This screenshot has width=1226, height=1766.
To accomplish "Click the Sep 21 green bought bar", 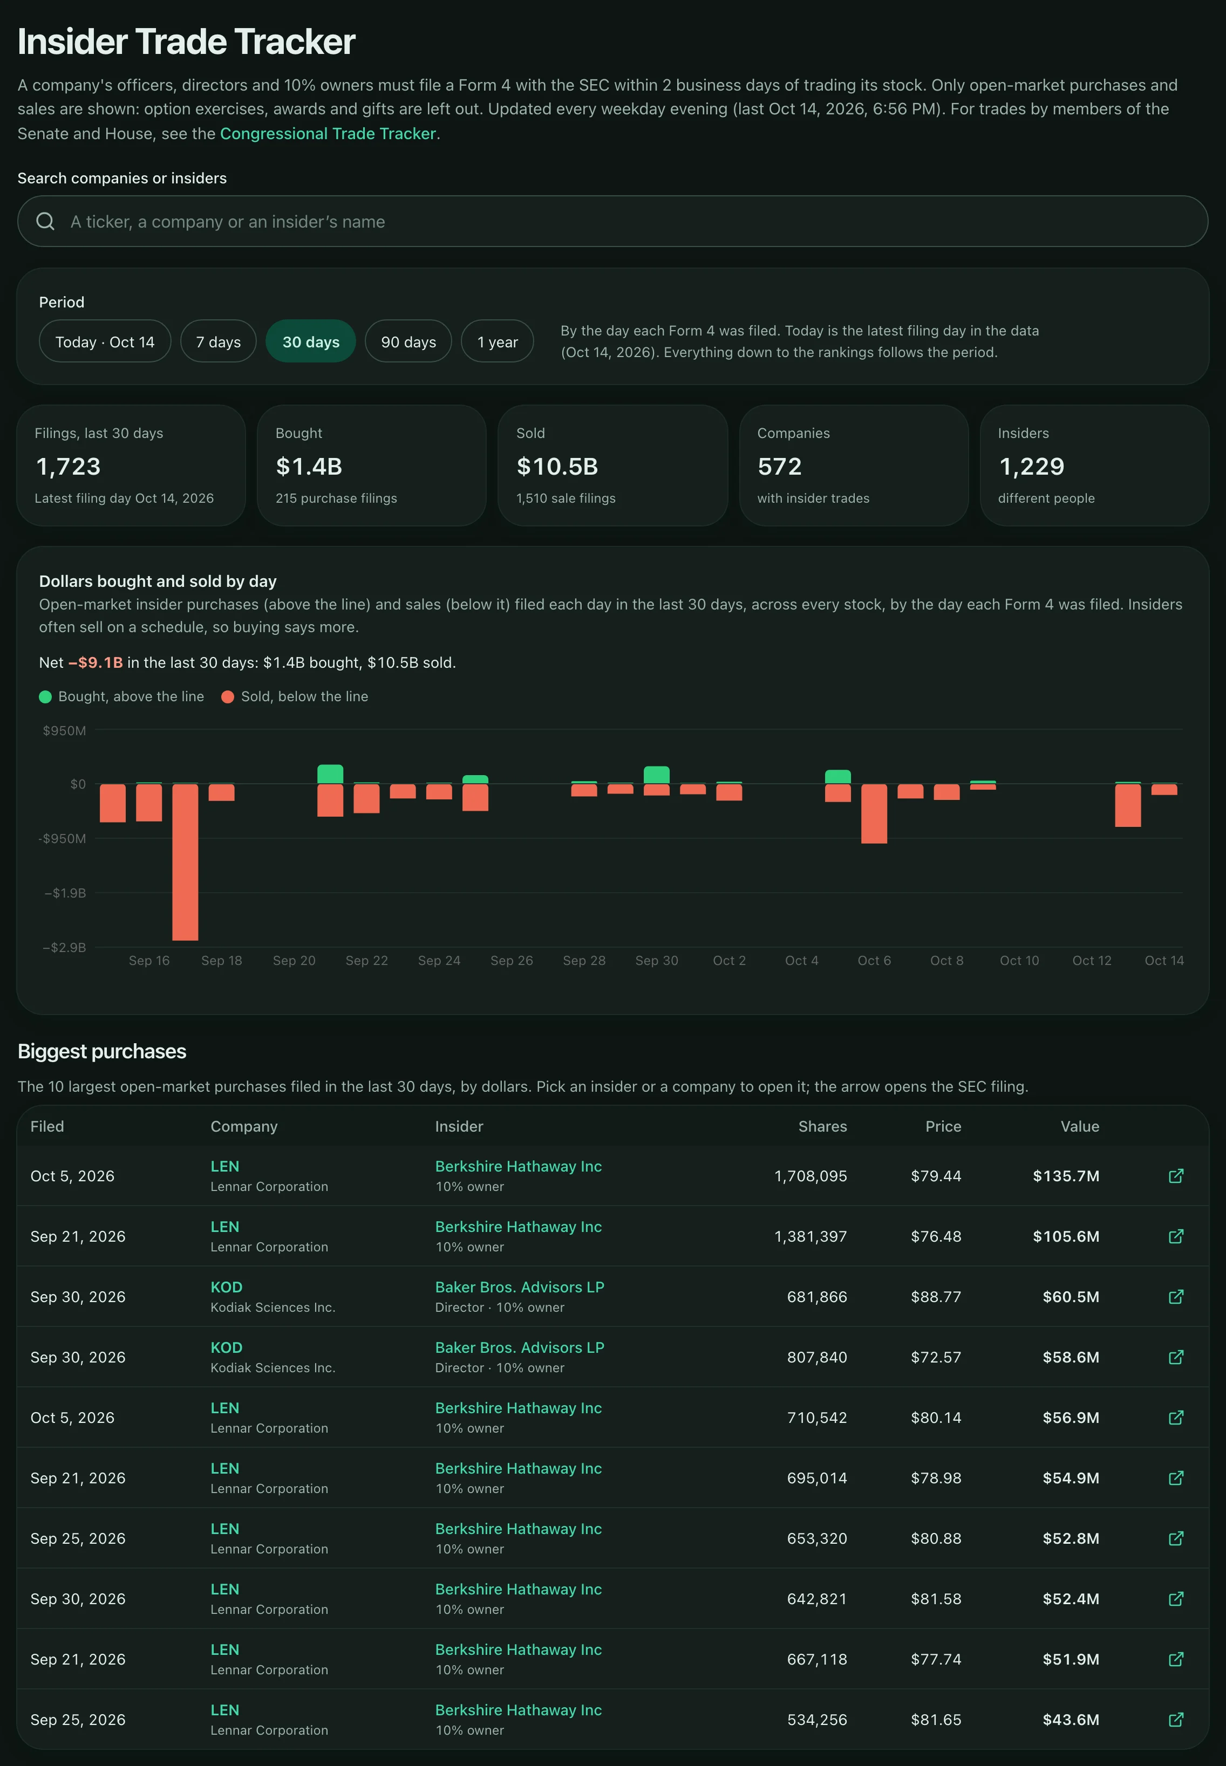I will tap(330, 774).
